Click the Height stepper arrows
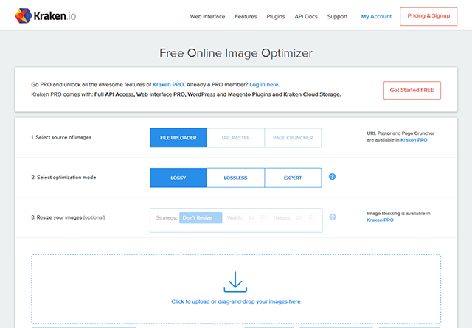The width and height of the screenshot is (472, 328). 310,218
